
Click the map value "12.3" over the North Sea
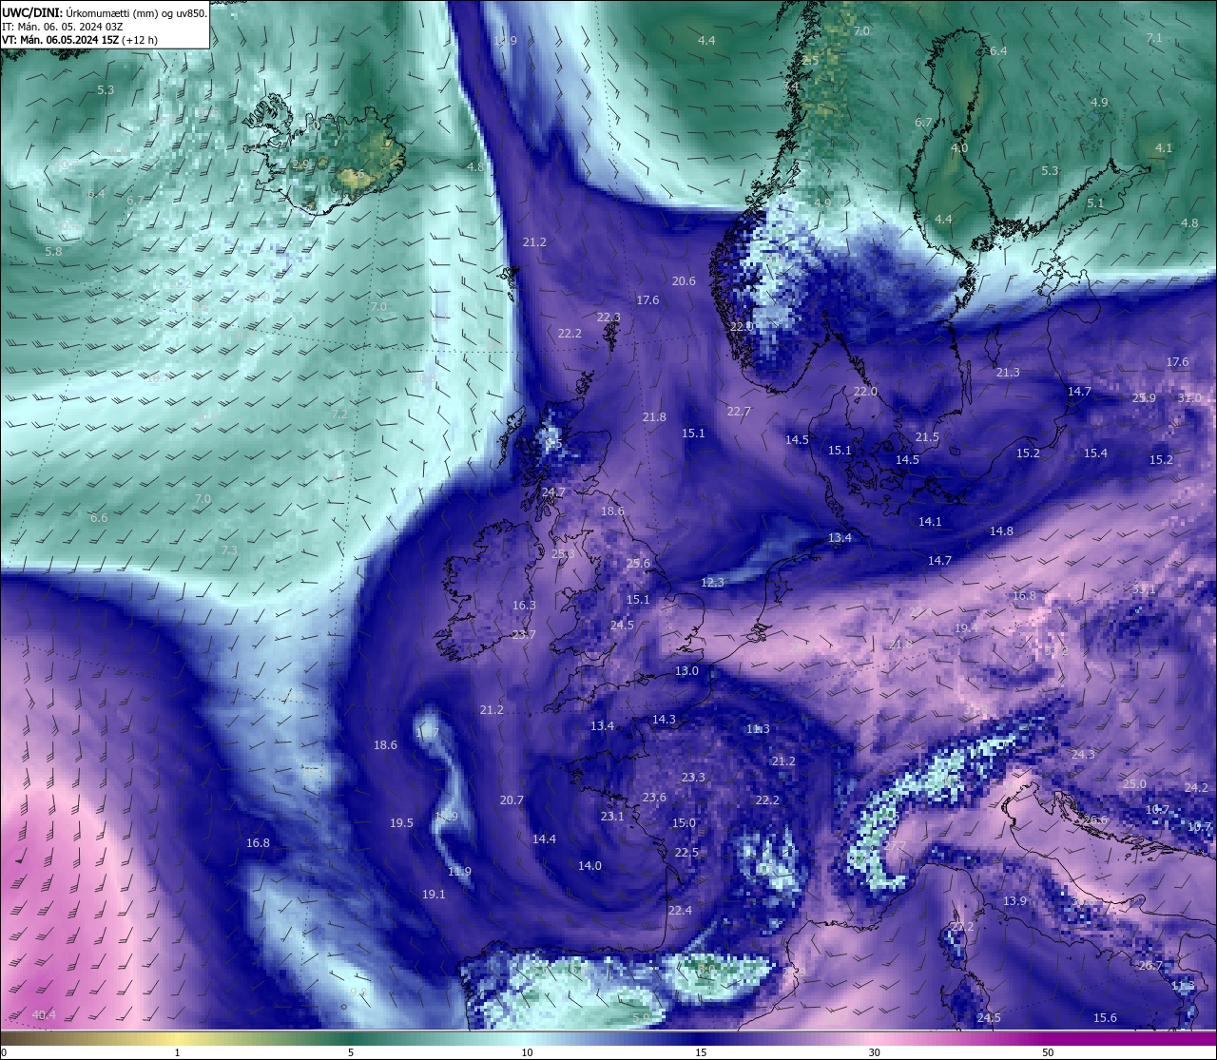pos(712,582)
